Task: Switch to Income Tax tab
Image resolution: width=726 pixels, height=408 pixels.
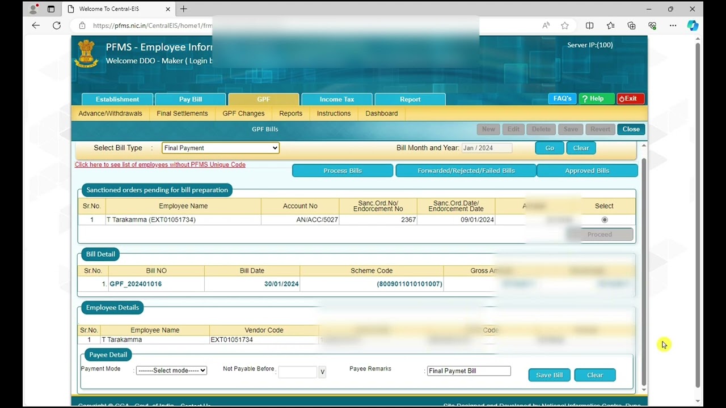Action: [337, 99]
